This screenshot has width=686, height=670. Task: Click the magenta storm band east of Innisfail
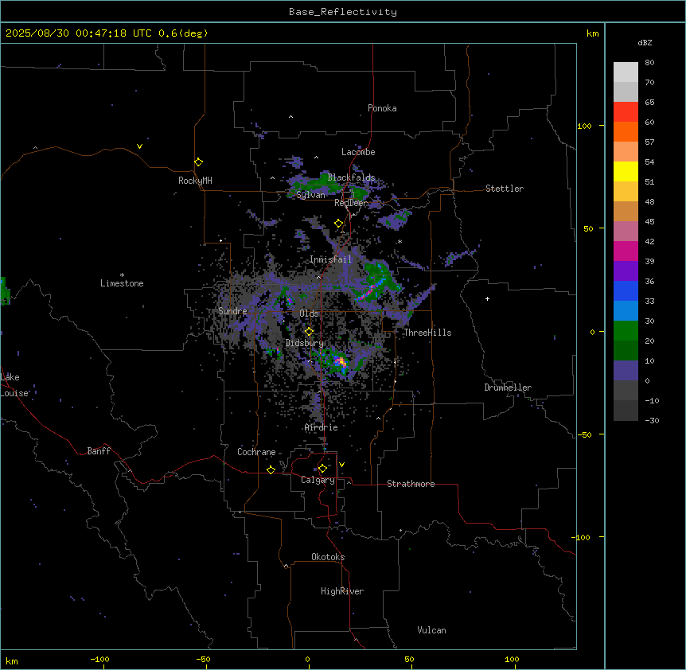coord(370,290)
